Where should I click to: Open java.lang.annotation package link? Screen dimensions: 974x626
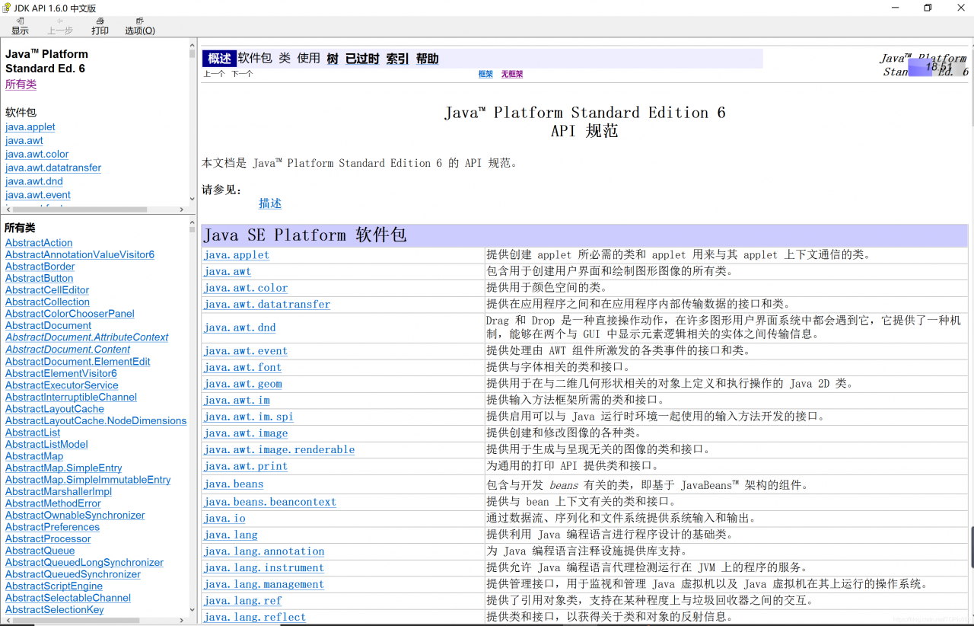[264, 551]
